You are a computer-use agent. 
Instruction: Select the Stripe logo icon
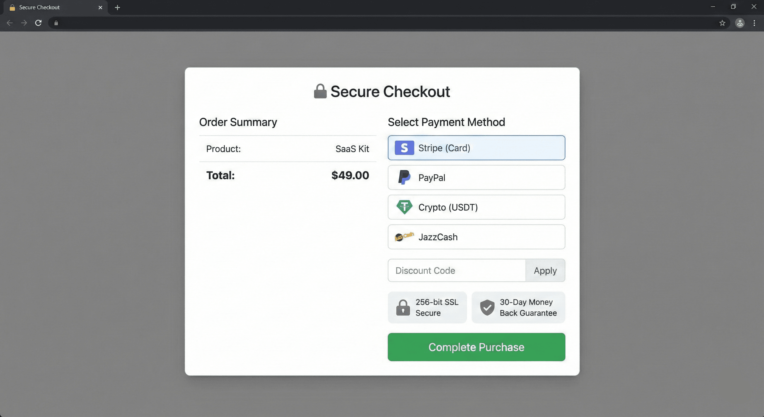click(404, 148)
